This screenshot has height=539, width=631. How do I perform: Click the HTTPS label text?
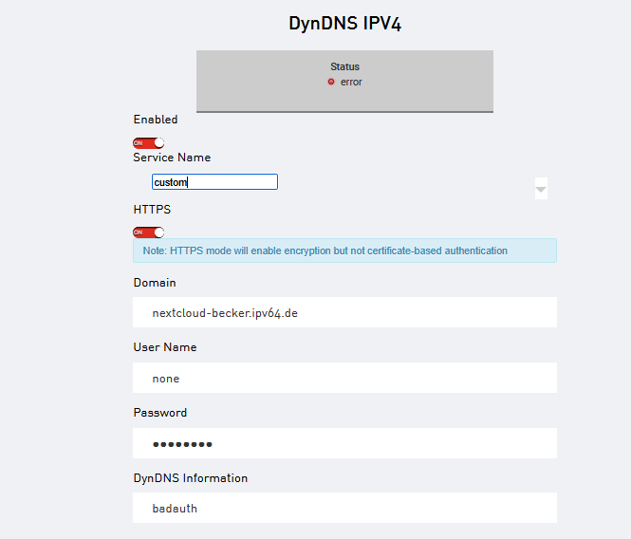tap(152, 209)
